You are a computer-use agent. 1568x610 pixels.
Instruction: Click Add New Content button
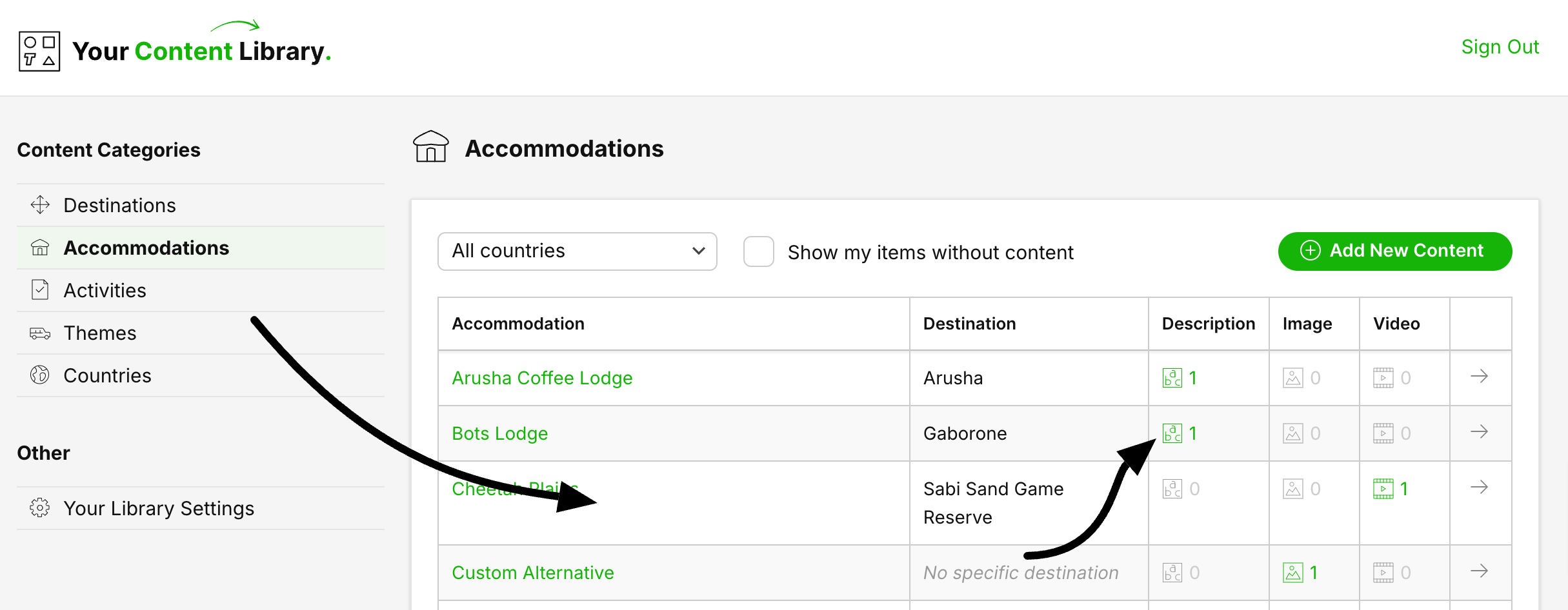pyautogui.click(x=1394, y=251)
